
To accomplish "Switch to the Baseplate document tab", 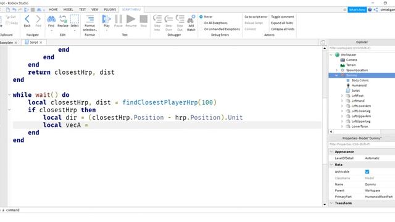I will [6, 43].
